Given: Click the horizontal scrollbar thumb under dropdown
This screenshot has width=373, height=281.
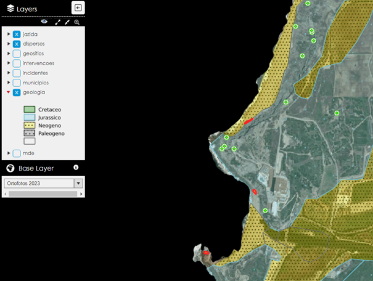Looking at the screenshot, I should click(x=43, y=194).
